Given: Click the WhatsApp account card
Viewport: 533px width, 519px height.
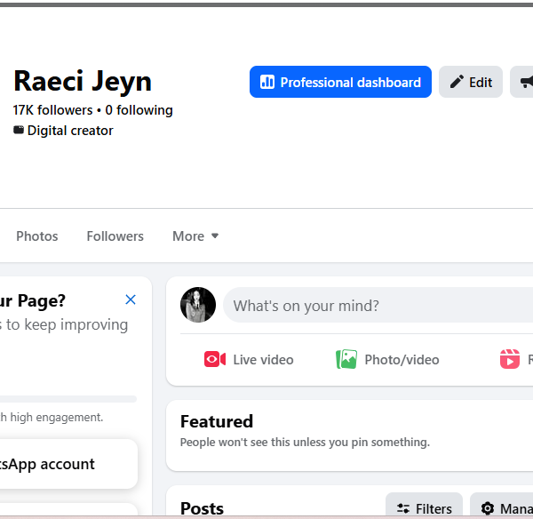Looking at the screenshot, I should [68, 464].
